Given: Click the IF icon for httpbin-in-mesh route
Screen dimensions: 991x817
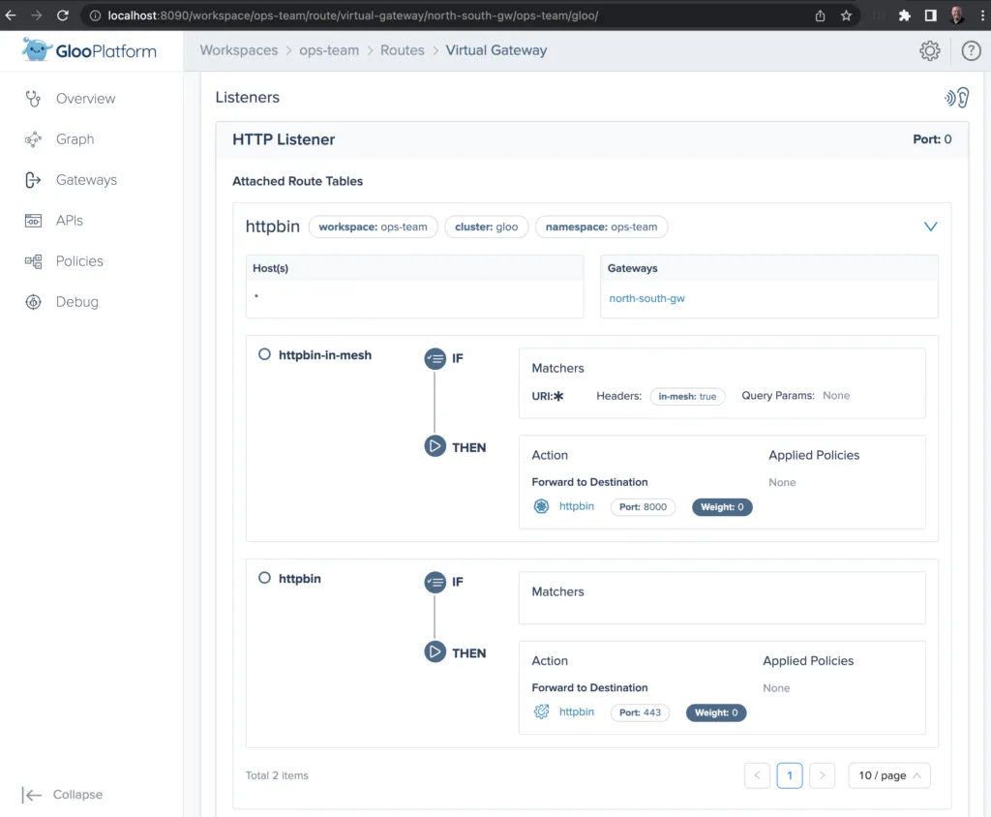Looking at the screenshot, I should click(x=435, y=358).
